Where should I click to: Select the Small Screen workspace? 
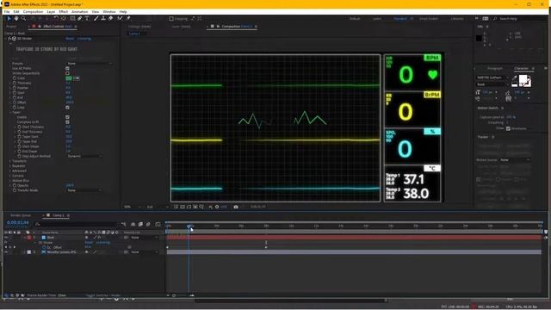(429, 19)
